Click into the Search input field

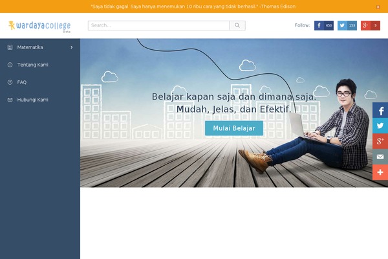(158, 25)
